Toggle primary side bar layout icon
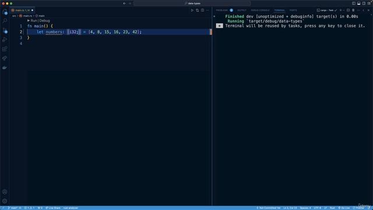 354,3
